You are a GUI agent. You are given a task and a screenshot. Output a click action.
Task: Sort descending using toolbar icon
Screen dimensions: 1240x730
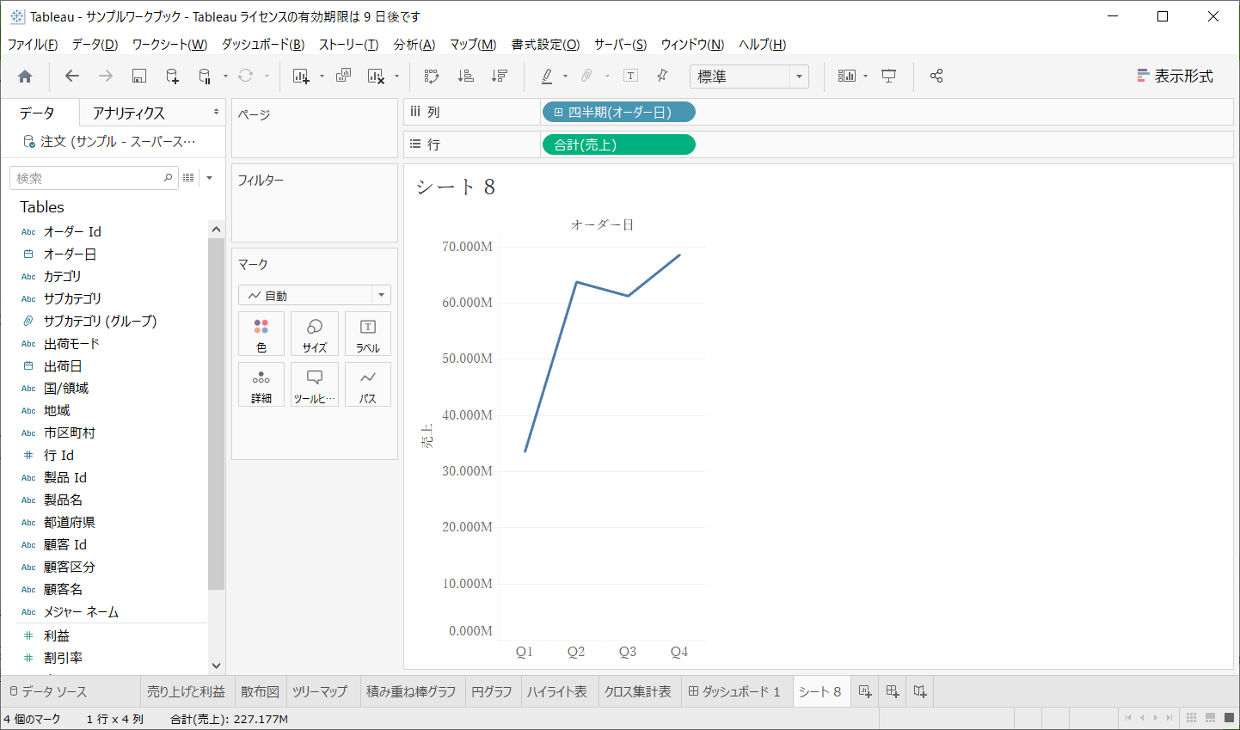click(500, 77)
